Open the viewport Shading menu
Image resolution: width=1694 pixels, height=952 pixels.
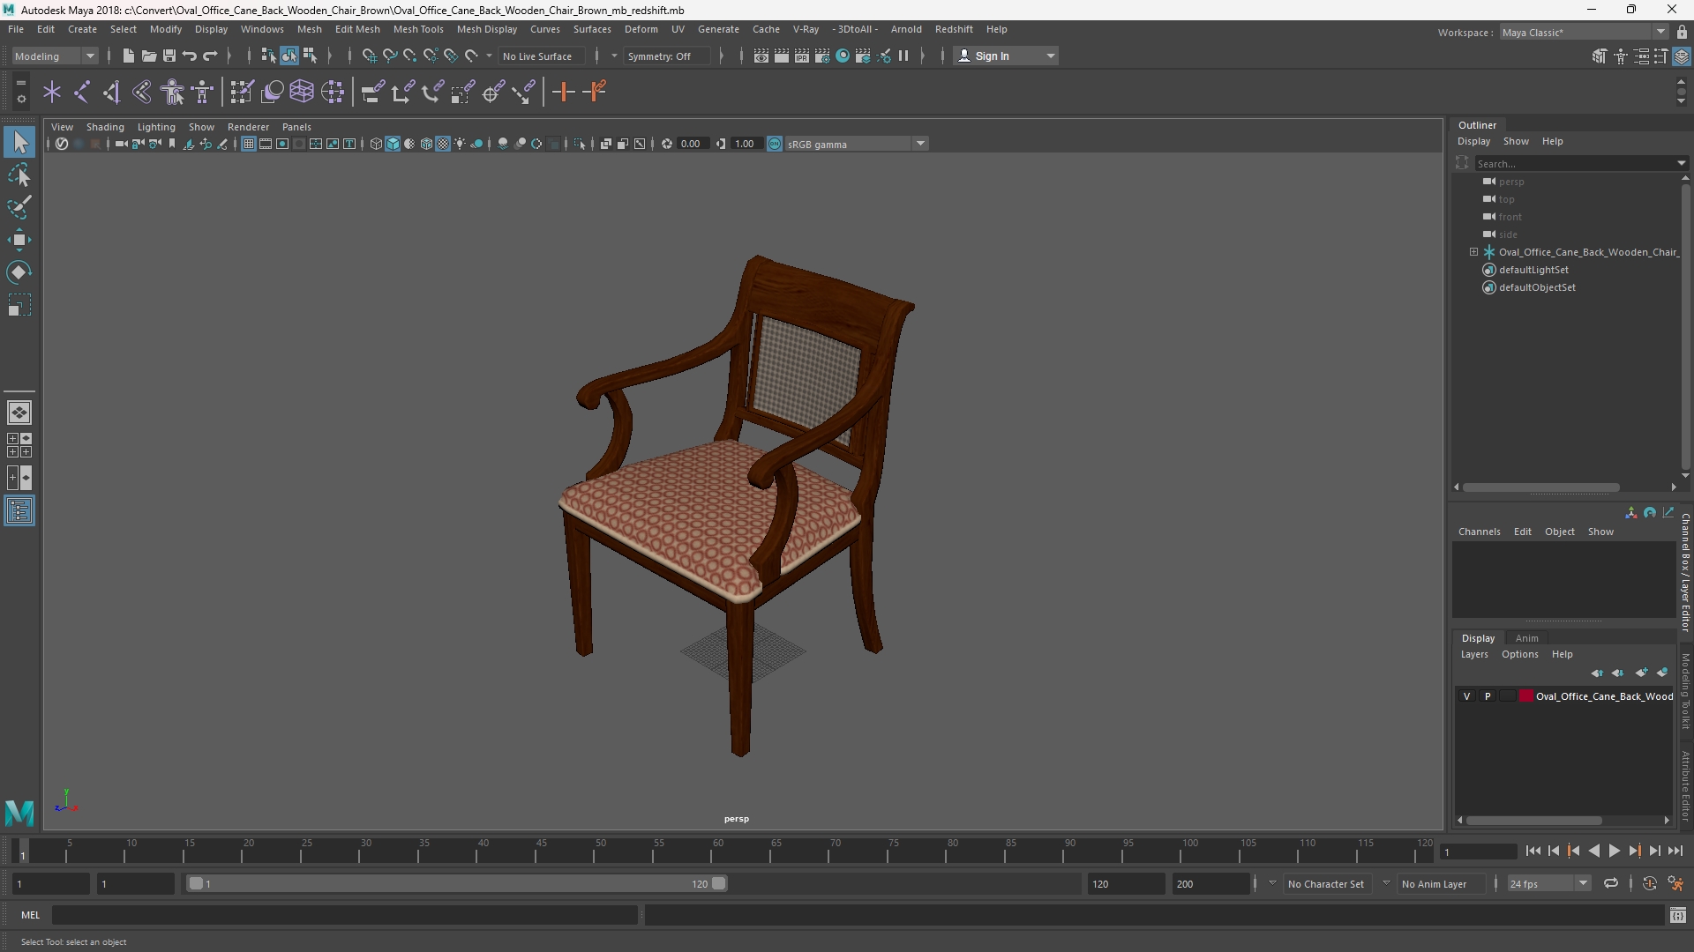point(105,127)
